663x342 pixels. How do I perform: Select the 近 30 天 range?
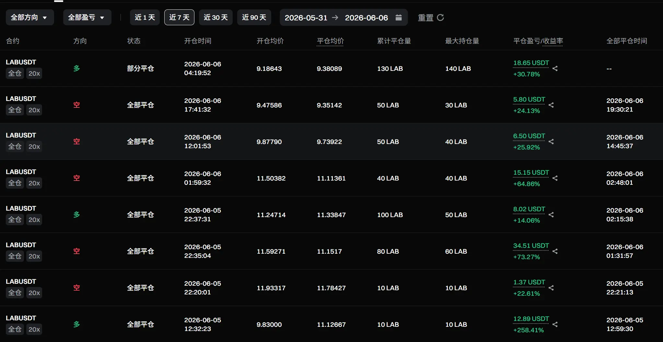tap(216, 17)
